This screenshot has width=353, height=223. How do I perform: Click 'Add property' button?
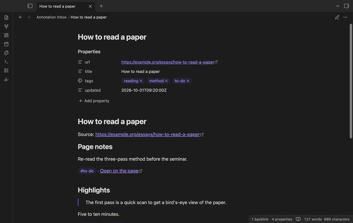click(94, 101)
